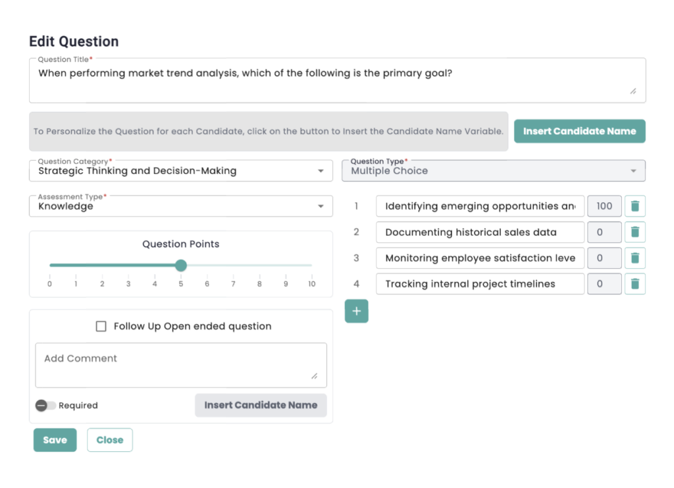Click the Add Comment box resize handle

[314, 376]
